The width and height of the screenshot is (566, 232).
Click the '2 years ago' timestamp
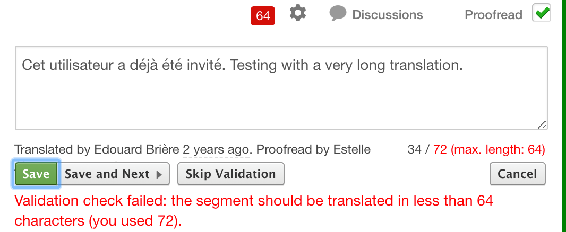pyautogui.click(x=216, y=150)
